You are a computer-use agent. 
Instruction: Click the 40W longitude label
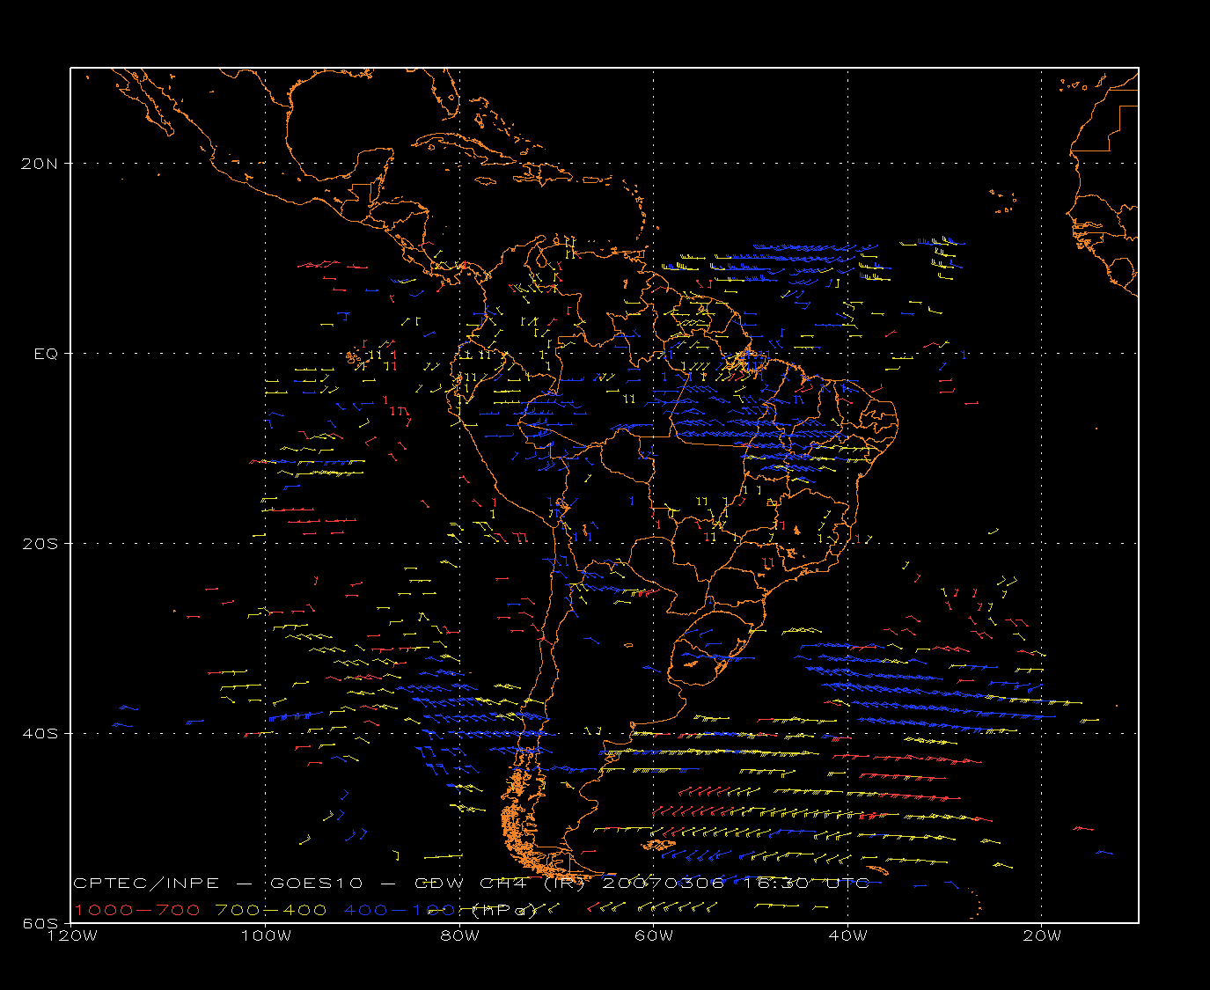(848, 935)
